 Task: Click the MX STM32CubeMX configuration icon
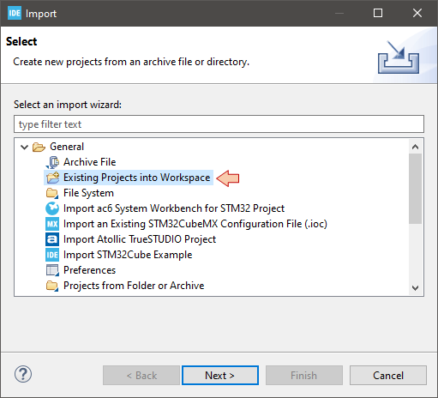(x=52, y=224)
